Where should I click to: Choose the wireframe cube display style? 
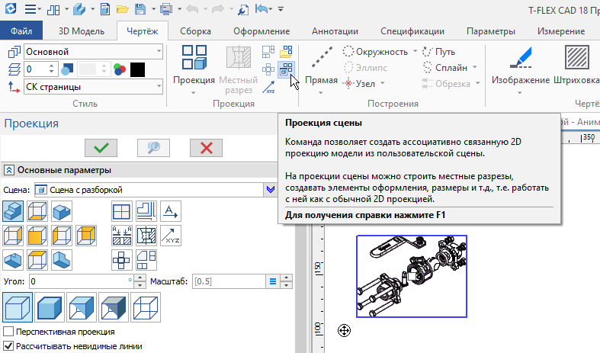point(147,309)
